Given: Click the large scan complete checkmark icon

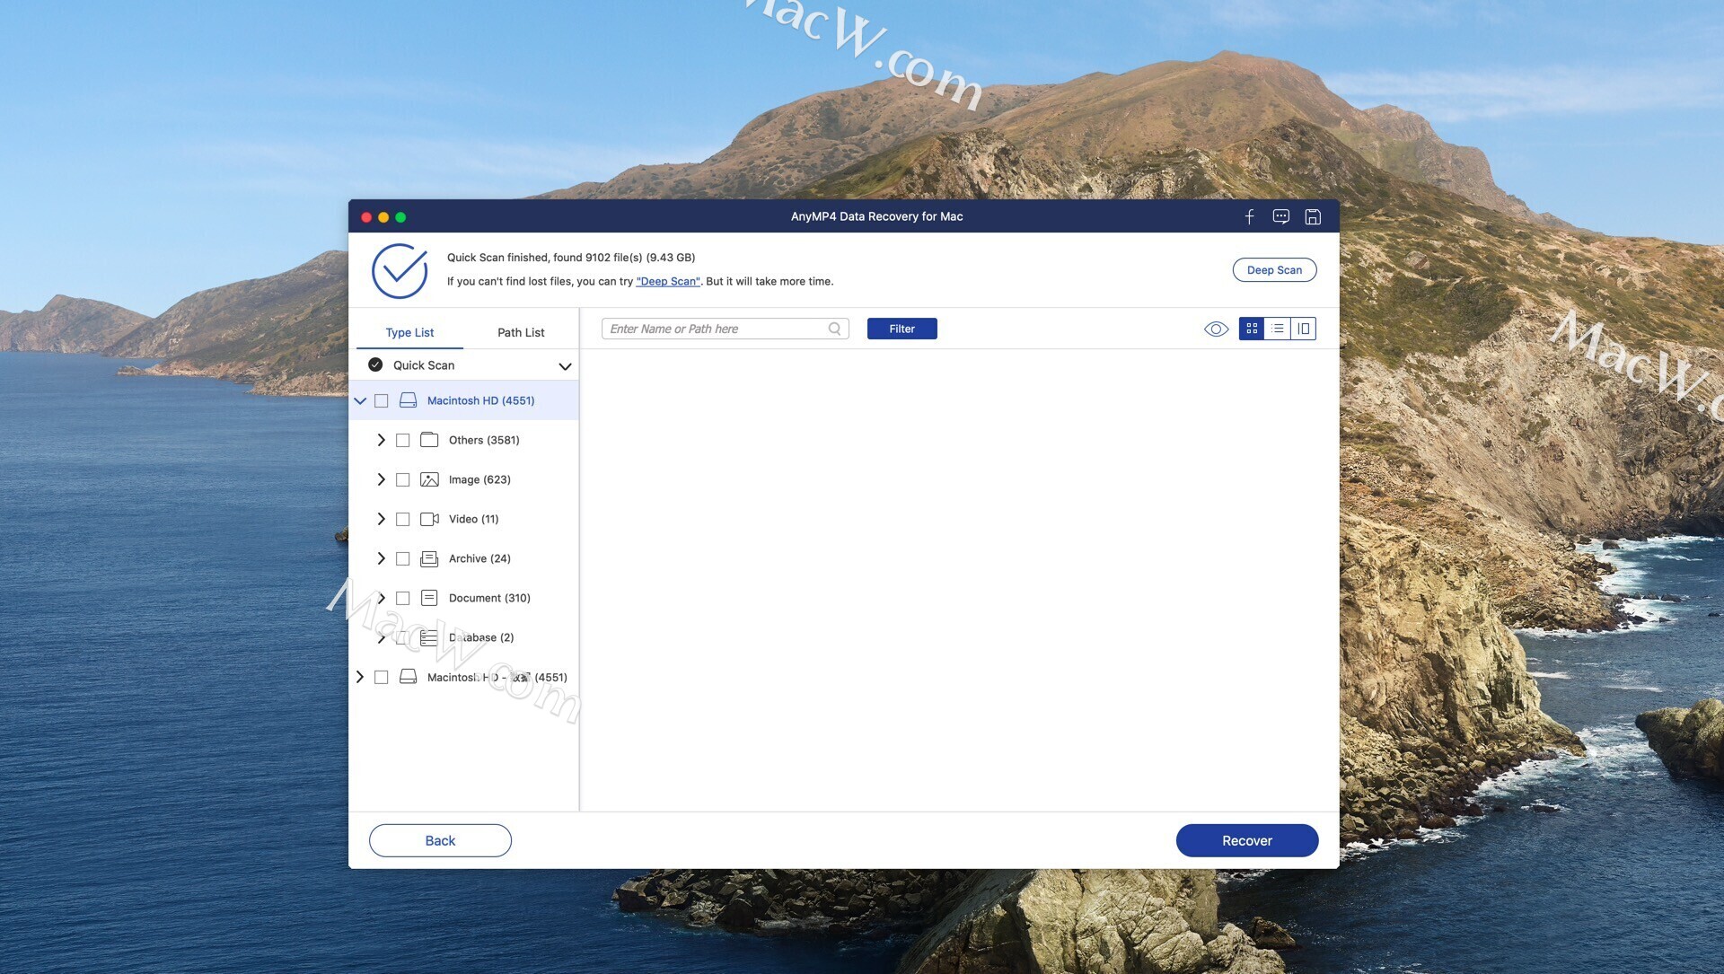Looking at the screenshot, I should (x=400, y=270).
